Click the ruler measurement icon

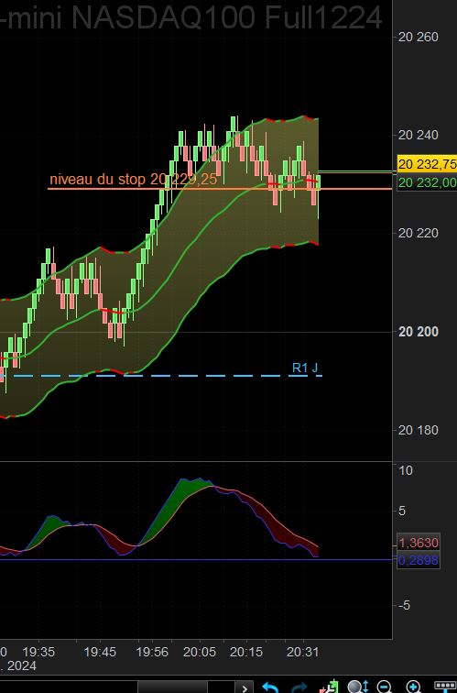[445, 687]
